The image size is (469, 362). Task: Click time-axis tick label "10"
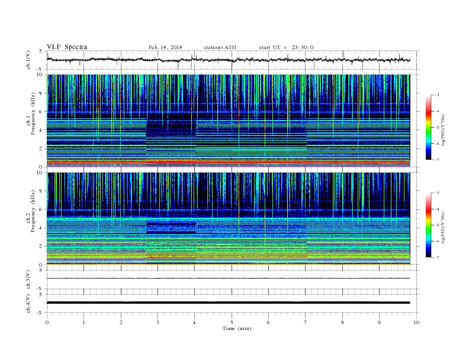(416, 322)
